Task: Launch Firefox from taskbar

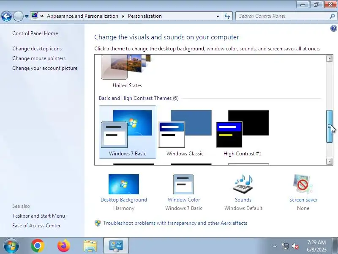Action: point(64,246)
